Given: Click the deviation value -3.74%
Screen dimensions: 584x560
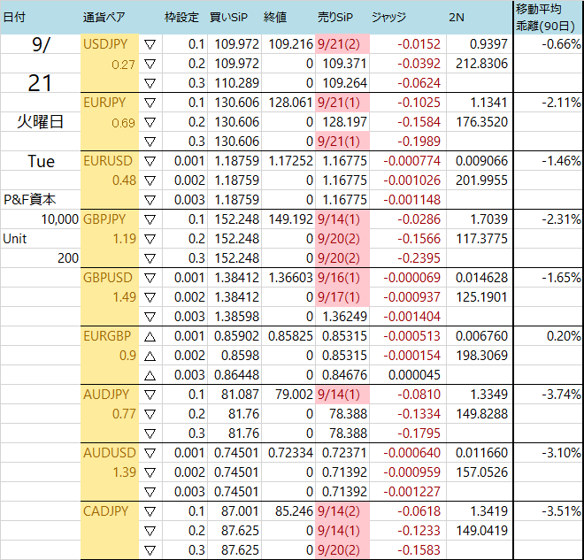Looking at the screenshot, I should [x=561, y=395].
